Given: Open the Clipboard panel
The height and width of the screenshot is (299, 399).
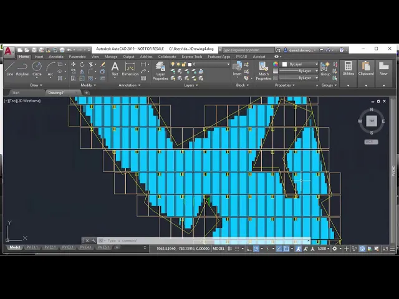Looking at the screenshot, I should (366, 74).
